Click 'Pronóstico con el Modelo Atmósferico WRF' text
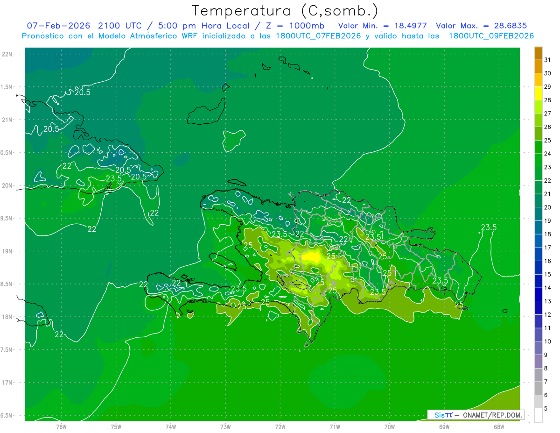 click(110, 36)
